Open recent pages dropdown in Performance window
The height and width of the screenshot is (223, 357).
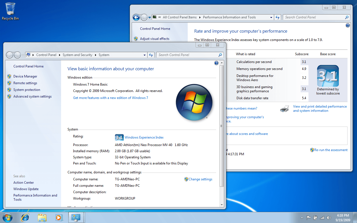click(x=150, y=18)
